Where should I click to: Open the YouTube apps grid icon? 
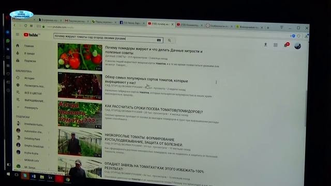point(276,45)
